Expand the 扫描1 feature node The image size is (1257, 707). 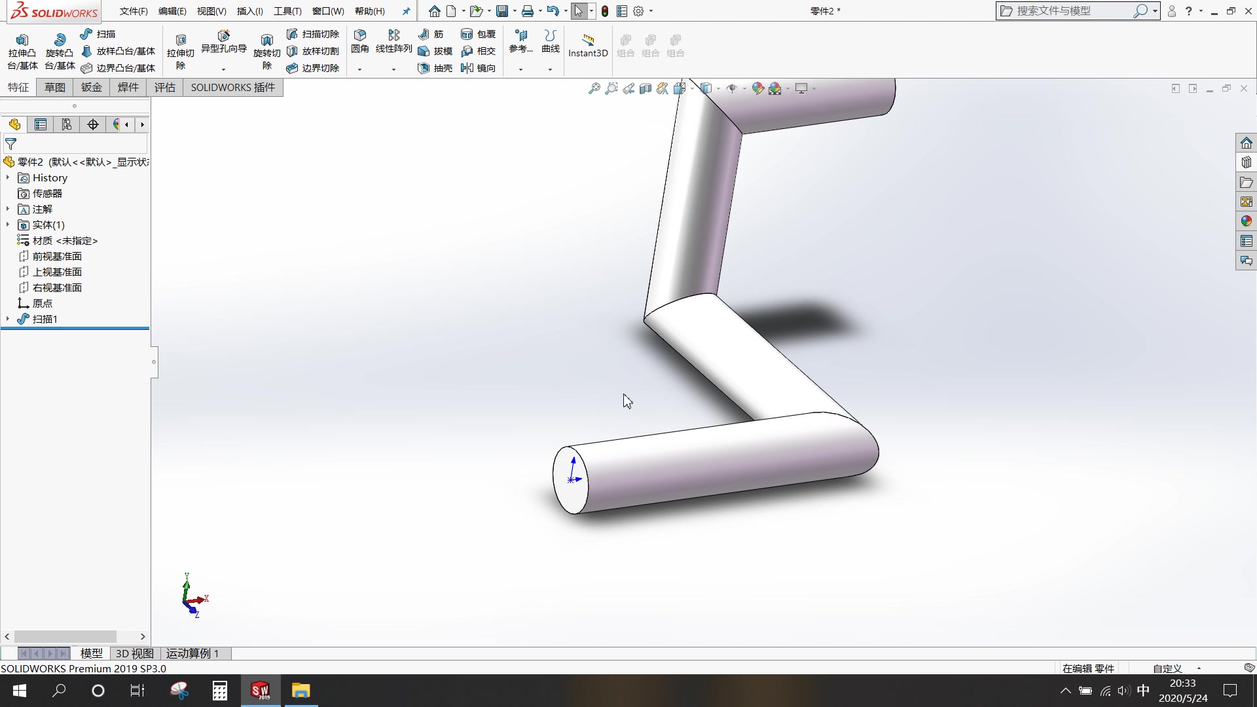coord(7,319)
